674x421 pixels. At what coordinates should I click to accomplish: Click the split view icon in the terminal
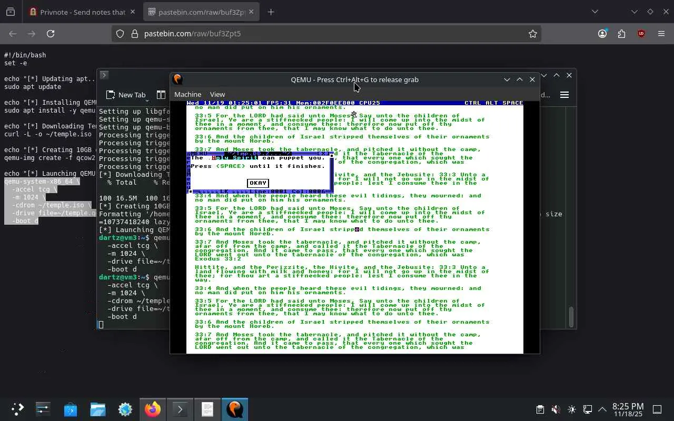point(161,95)
